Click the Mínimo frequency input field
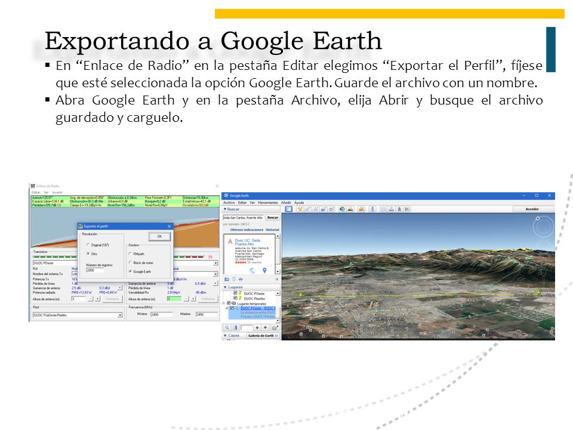Viewport: 573px width, 430px height. coord(161,315)
